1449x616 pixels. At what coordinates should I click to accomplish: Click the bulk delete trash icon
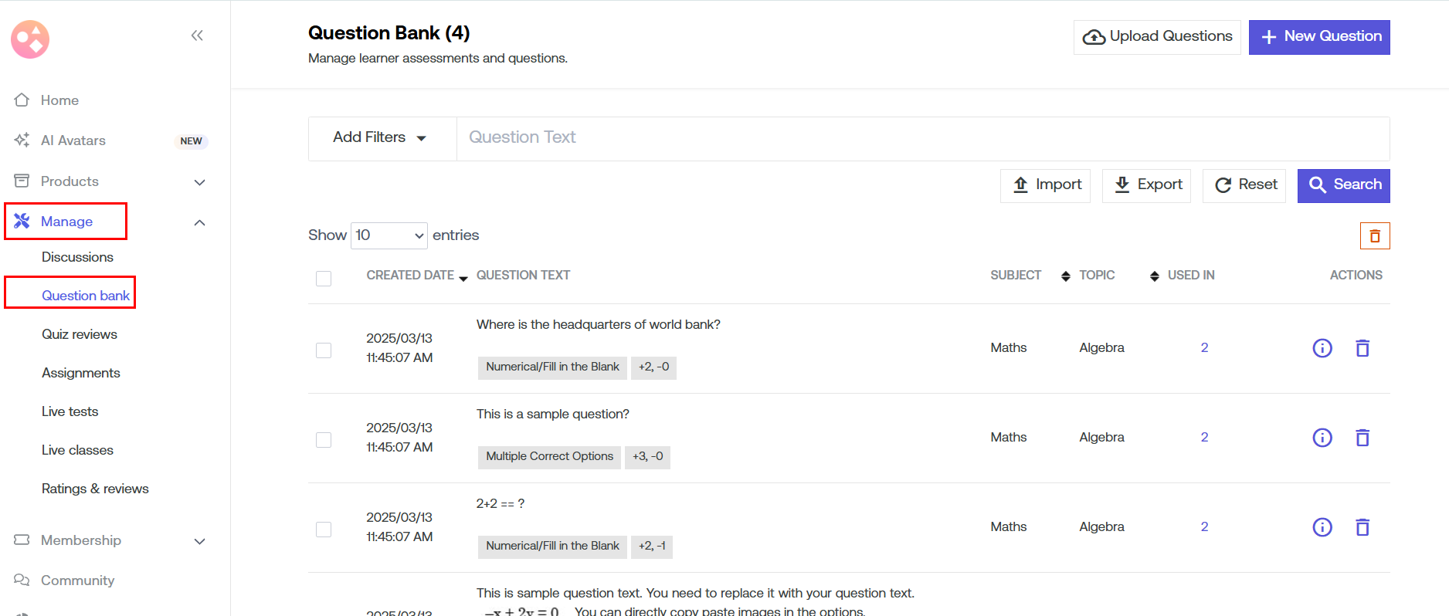point(1374,236)
